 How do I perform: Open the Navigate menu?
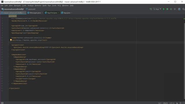(x=17, y=5)
